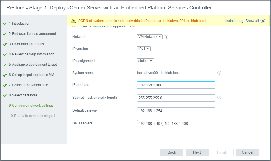Click the green checkmark beside Select deployment size
Screen dimensions: 271x161
click(x=5, y=85)
